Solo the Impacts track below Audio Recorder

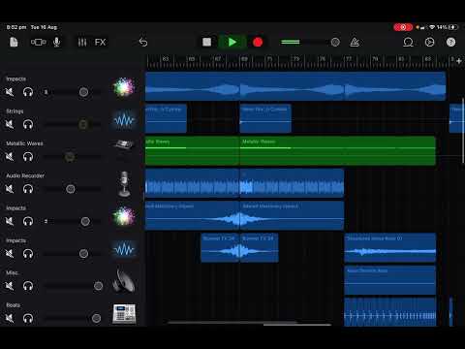(28, 221)
